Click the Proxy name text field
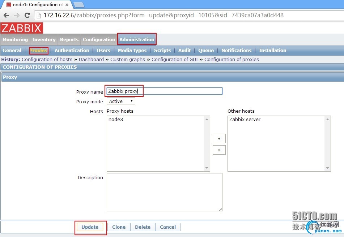The image size is (344, 237). point(165,91)
